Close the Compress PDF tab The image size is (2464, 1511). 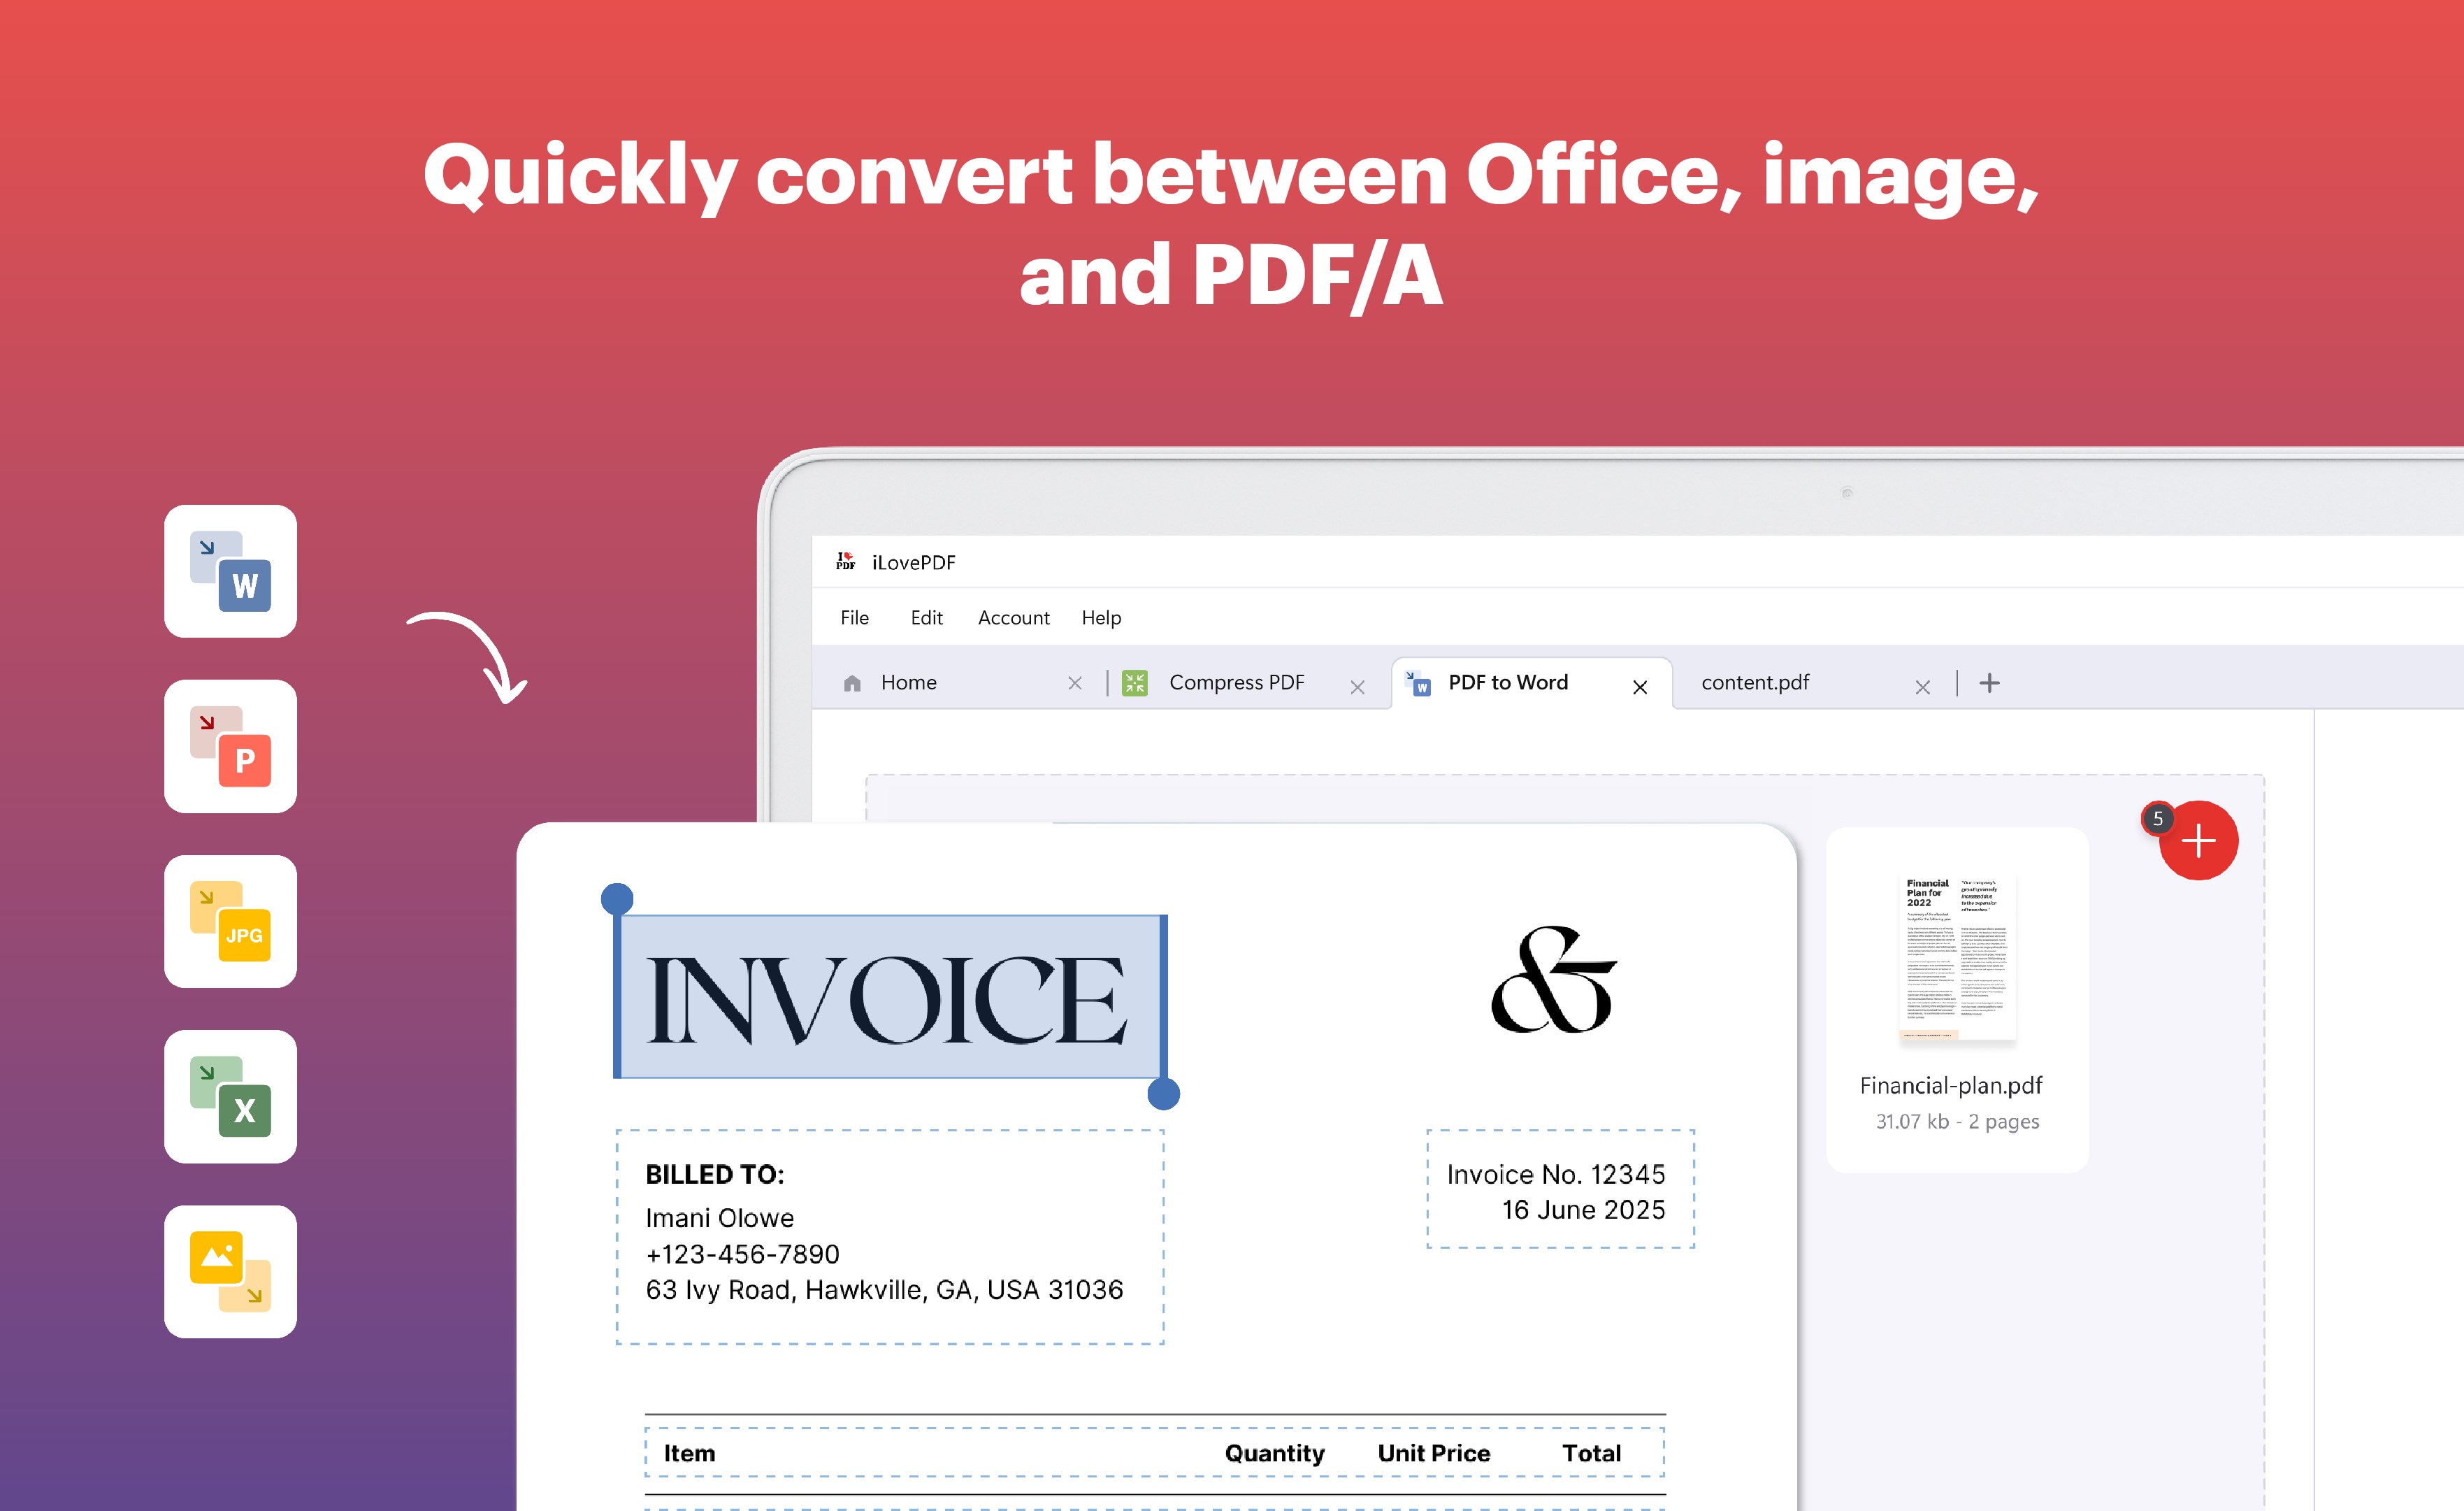tap(1358, 687)
